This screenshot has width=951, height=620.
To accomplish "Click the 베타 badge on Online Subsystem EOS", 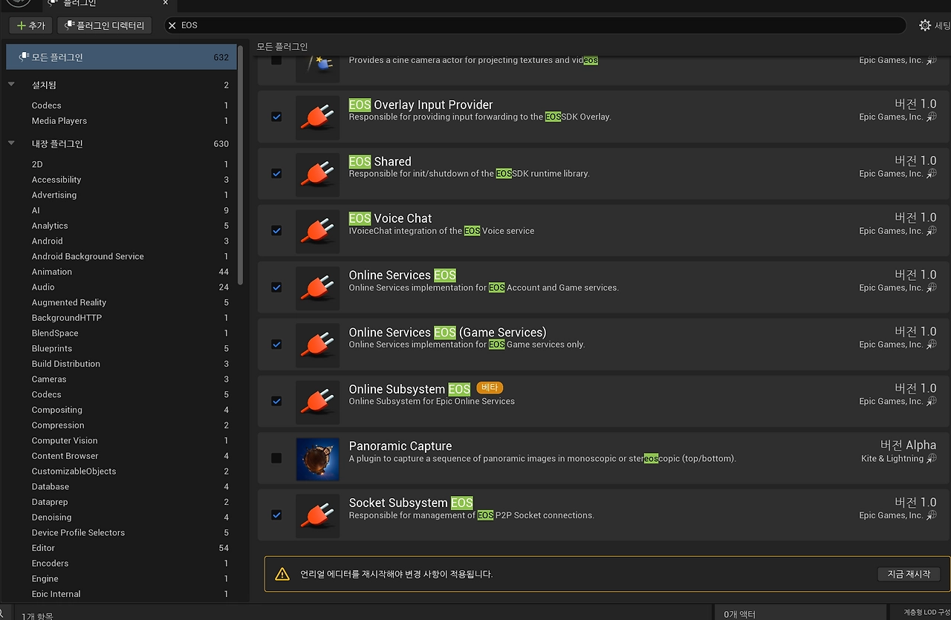I will coord(490,388).
